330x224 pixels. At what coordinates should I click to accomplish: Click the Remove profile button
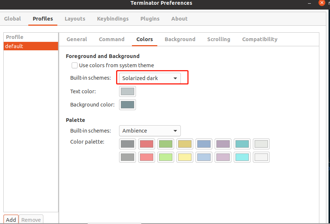[x=31, y=220]
